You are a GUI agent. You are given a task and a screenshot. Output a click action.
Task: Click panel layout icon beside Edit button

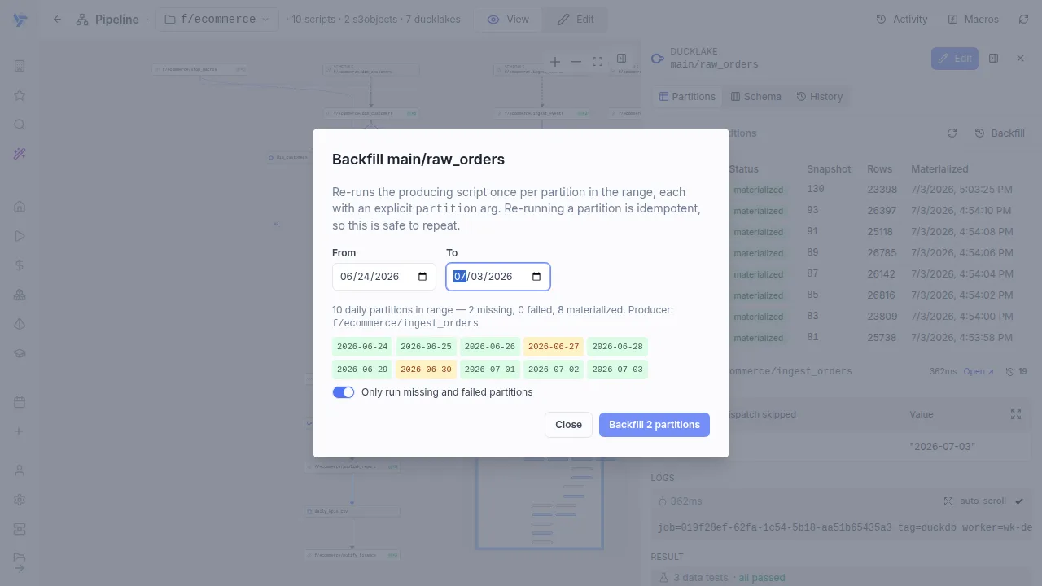tap(993, 59)
